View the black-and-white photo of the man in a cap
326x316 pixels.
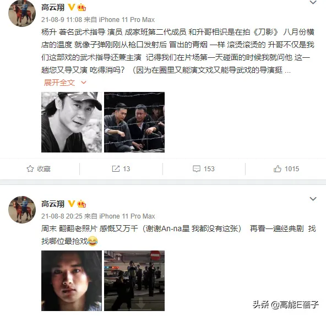[x=72, y=122]
